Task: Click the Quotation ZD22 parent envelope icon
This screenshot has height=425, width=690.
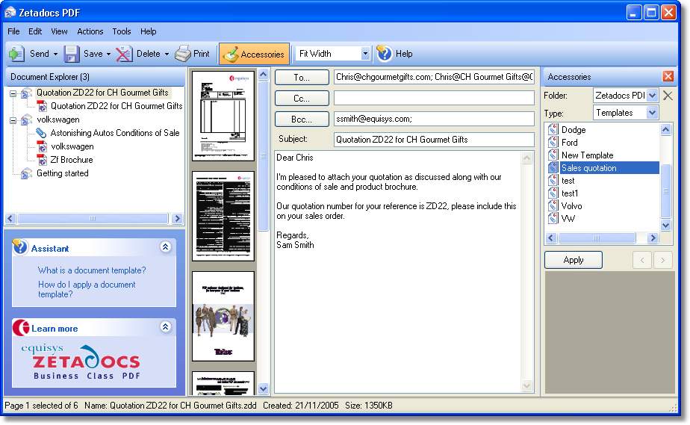Action: [26, 93]
